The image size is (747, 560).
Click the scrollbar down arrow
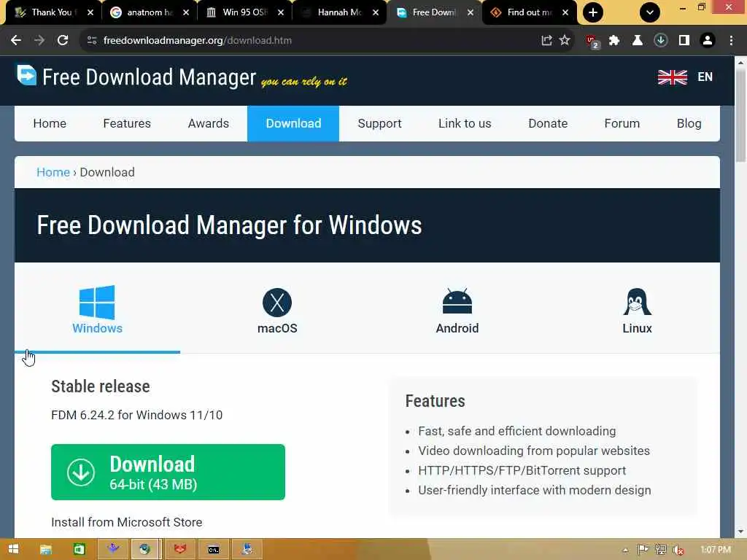740,532
